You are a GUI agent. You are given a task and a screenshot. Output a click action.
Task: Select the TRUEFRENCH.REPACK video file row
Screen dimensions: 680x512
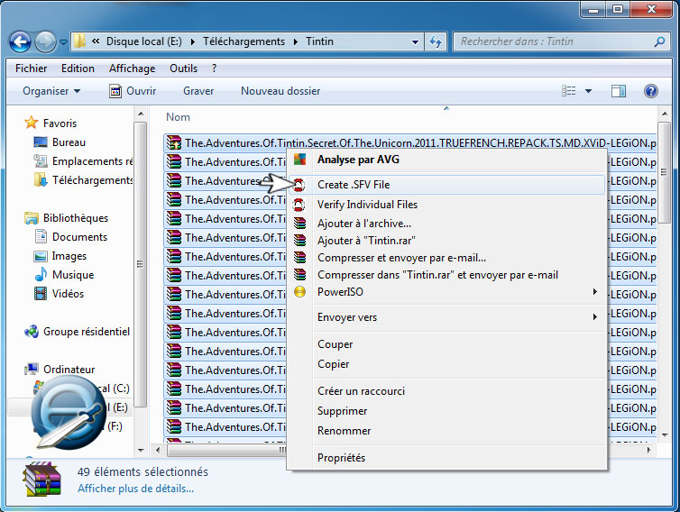coord(409,143)
